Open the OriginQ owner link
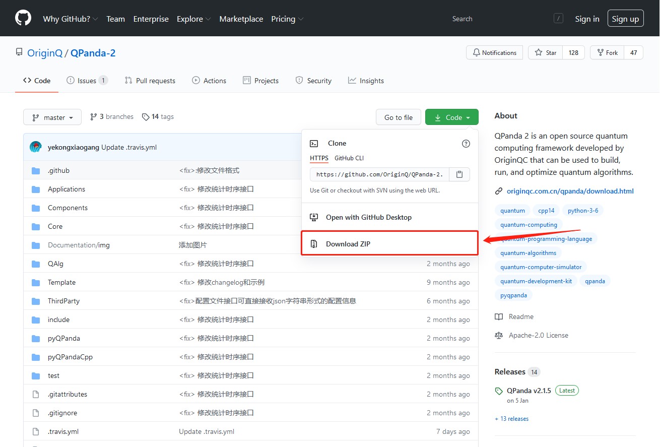This screenshot has height=447, width=660. coord(45,53)
